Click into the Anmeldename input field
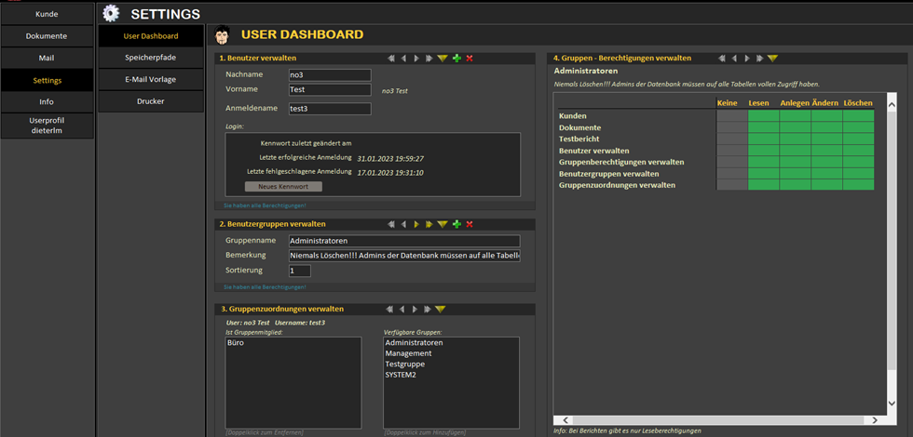 point(329,109)
